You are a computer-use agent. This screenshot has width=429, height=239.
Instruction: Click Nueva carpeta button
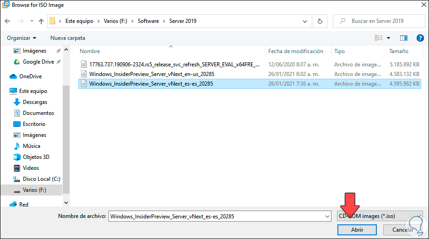pos(68,38)
